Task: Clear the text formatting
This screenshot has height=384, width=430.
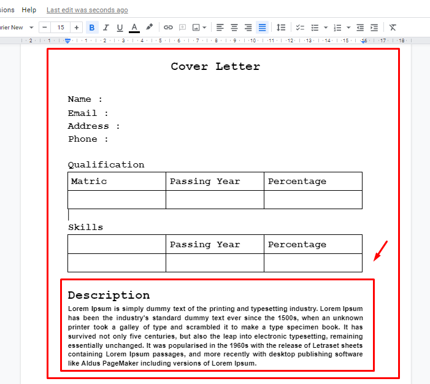Action: point(393,28)
